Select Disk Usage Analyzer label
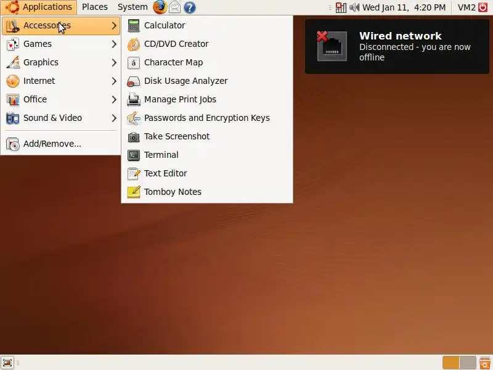493x370 pixels. click(x=186, y=81)
